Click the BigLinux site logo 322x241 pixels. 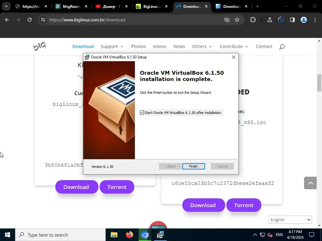[x=40, y=46]
